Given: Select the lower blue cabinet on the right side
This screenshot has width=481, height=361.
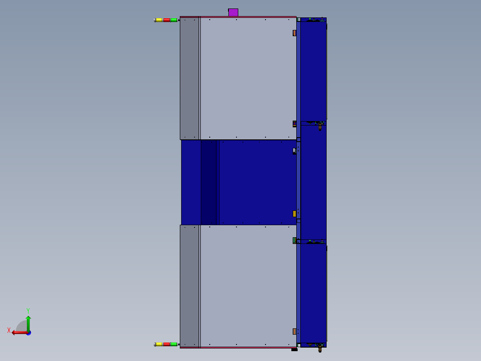Looking at the screenshot, I should click(313, 294).
